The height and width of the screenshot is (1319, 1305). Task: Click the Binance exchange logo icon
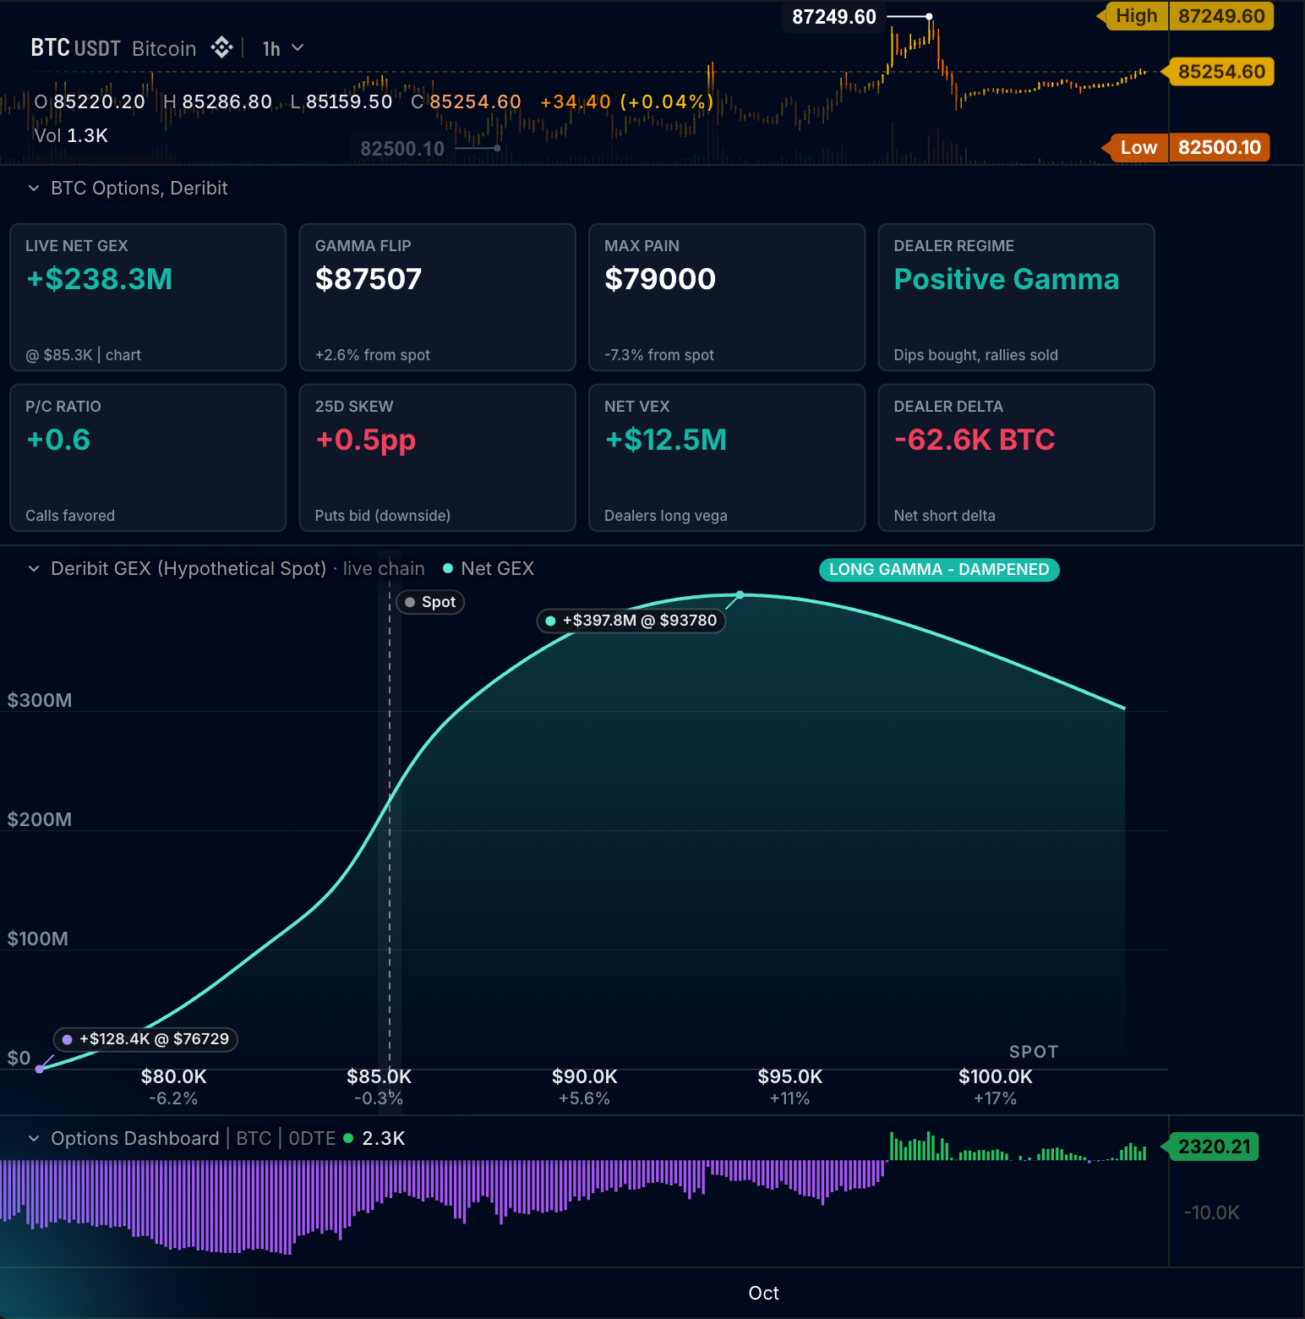click(221, 47)
